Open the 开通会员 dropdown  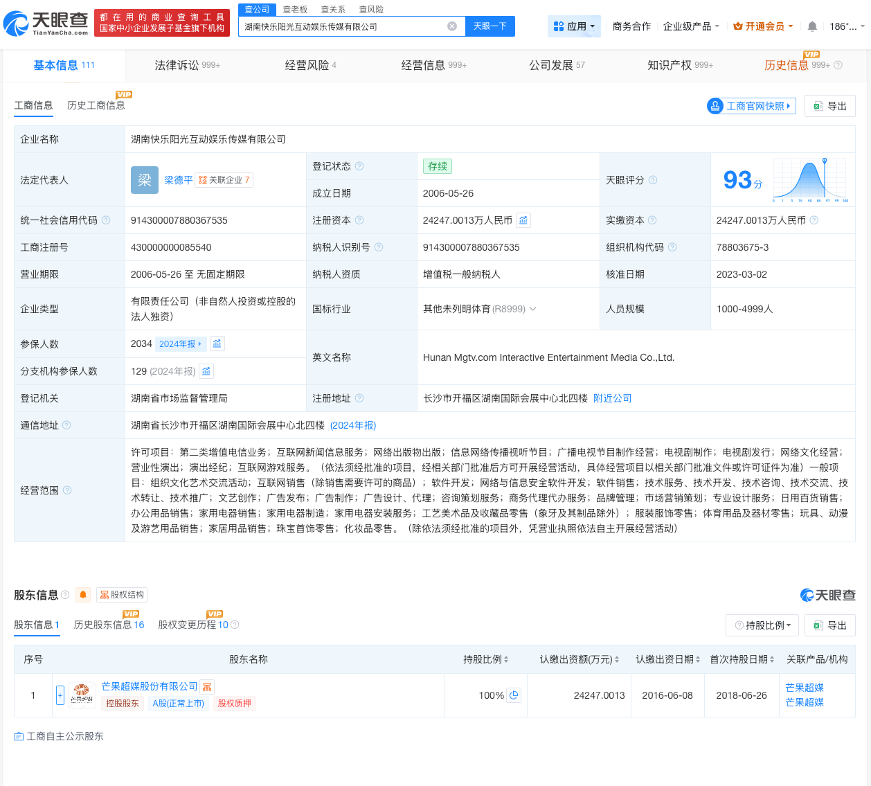pos(763,26)
